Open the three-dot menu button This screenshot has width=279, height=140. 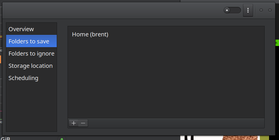(x=248, y=10)
